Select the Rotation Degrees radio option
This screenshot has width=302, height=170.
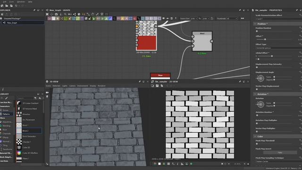coord(274,106)
